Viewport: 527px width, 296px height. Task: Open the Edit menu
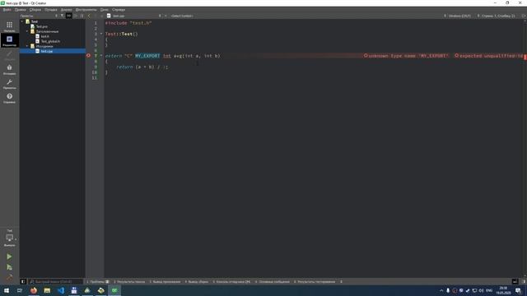20,10
